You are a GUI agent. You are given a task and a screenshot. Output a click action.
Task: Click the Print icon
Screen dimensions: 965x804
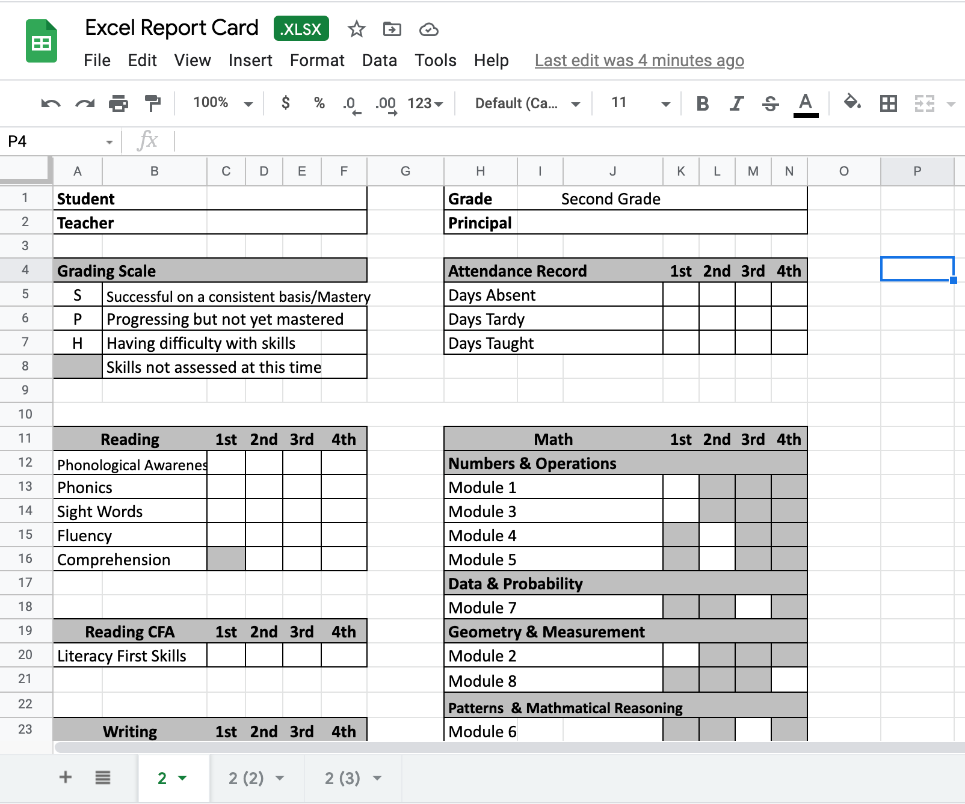click(x=119, y=103)
